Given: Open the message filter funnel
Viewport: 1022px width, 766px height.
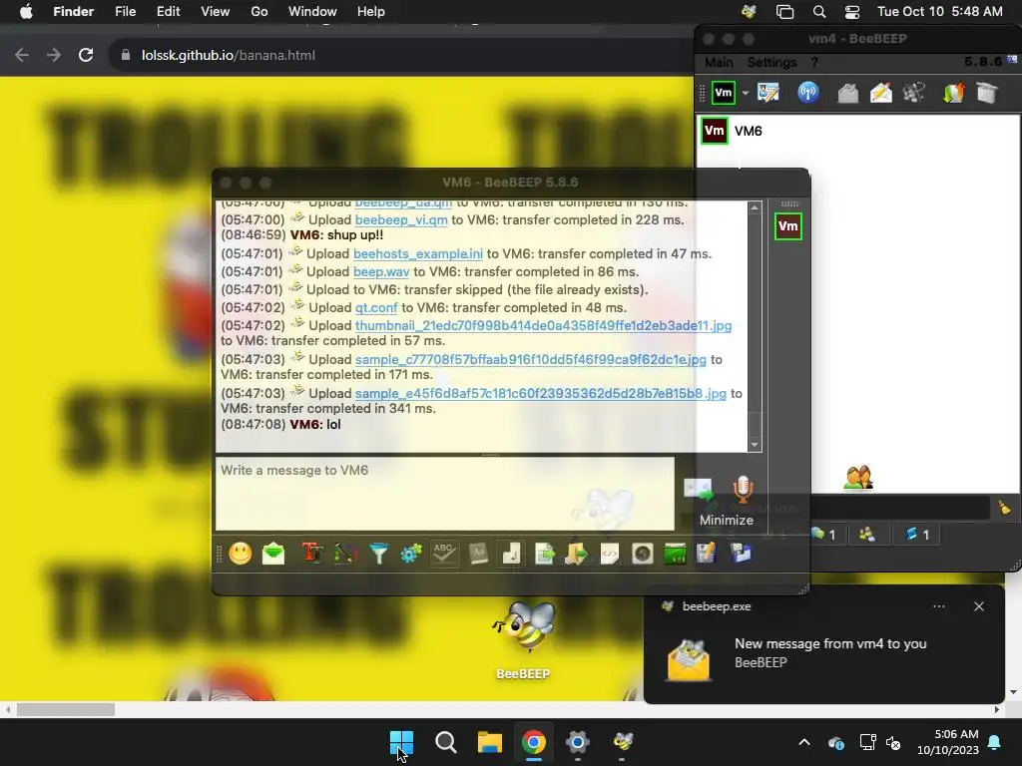Looking at the screenshot, I should [378, 554].
